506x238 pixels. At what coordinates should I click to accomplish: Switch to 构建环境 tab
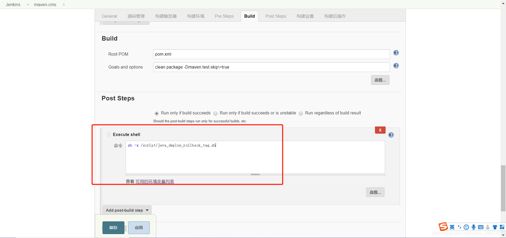pyautogui.click(x=196, y=16)
